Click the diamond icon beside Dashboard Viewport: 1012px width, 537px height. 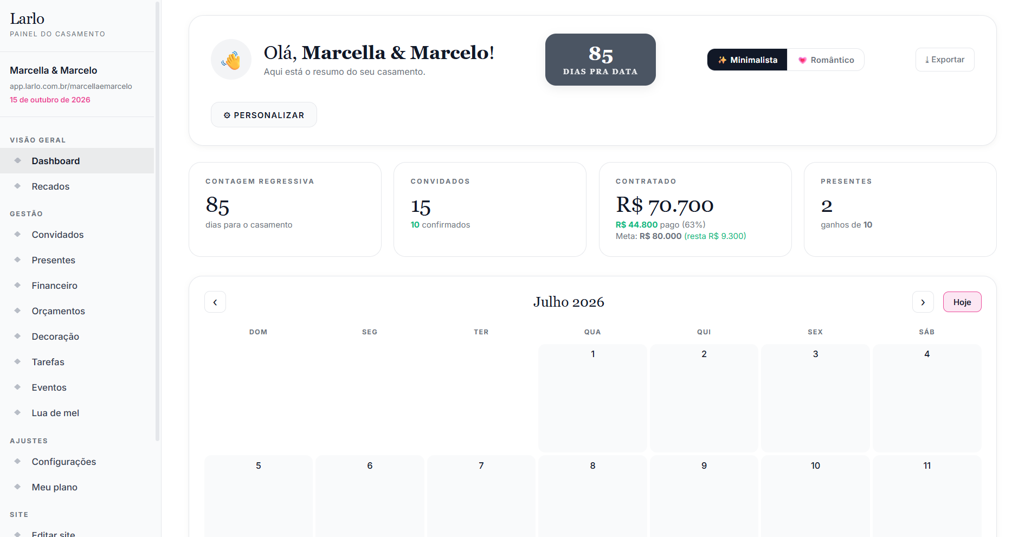[x=18, y=160]
